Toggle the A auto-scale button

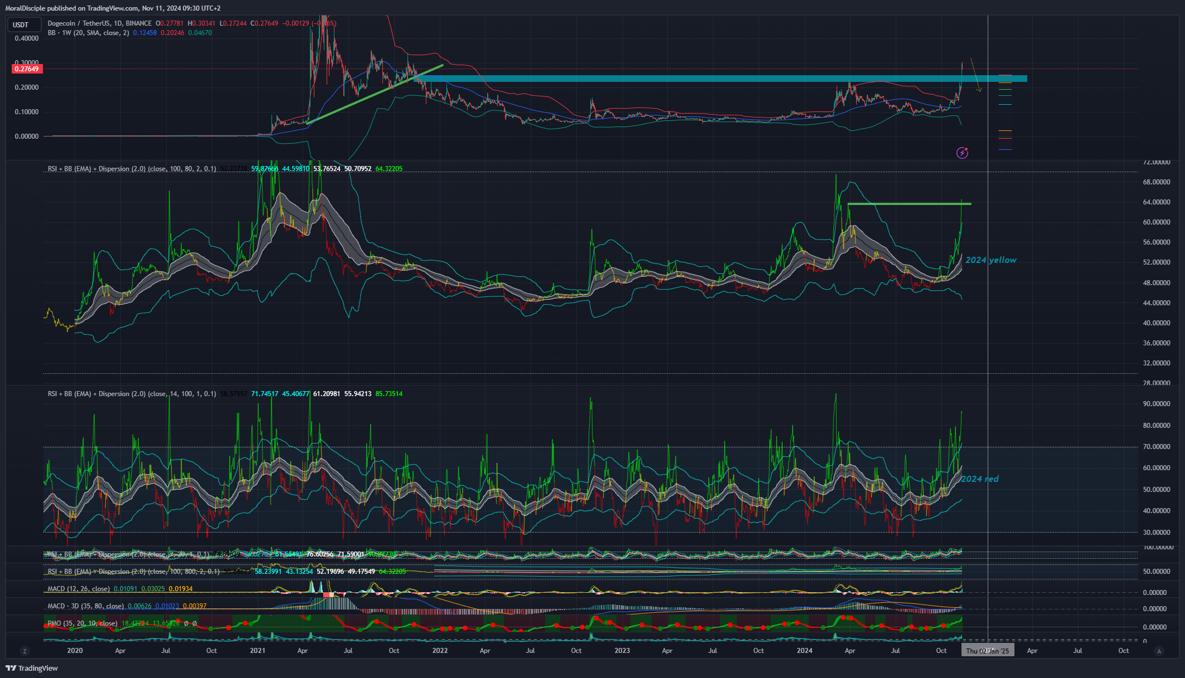pyautogui.click(x=1159, y=651)
